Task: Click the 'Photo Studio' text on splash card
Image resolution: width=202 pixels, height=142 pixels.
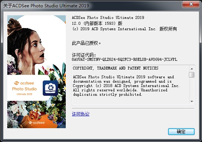Action: (x=24, y=89)
